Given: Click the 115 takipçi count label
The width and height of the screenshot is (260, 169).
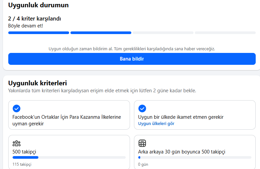Looking at the screenshot, I should pyautogui.click(x=22, y=164).
